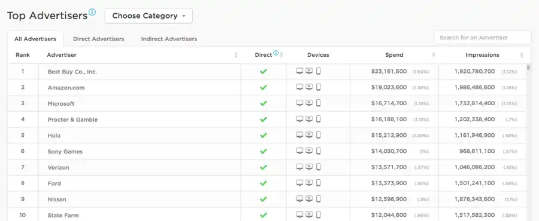The height and width of the screenshot is (221, 539).
Task: Click the table's vertical scrollbar thumb
Action: pyautogui.click(x=528, y=67)
